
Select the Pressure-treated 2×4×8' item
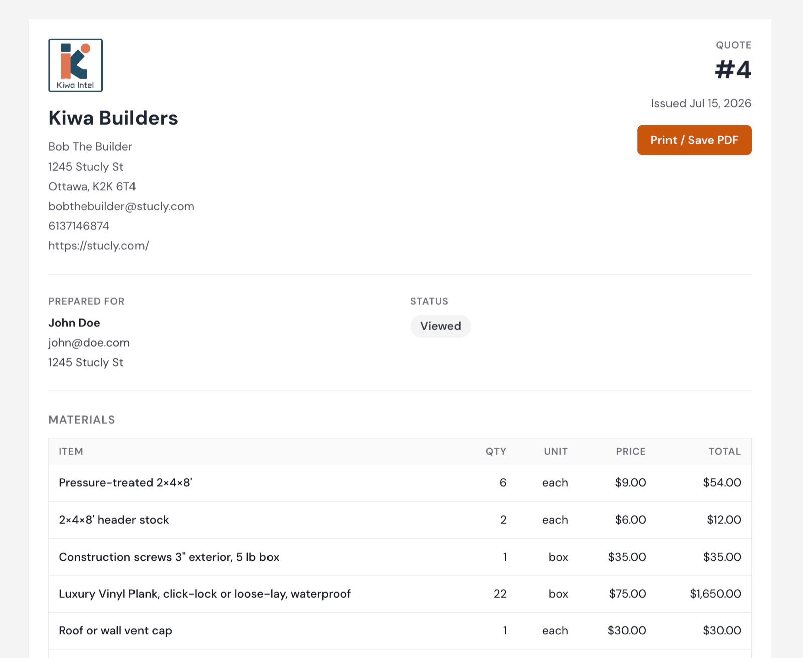[x=125, y=483]
